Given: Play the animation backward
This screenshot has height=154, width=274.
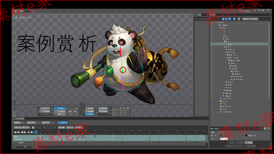Looking at the screenshot, I should coord(22,132).
